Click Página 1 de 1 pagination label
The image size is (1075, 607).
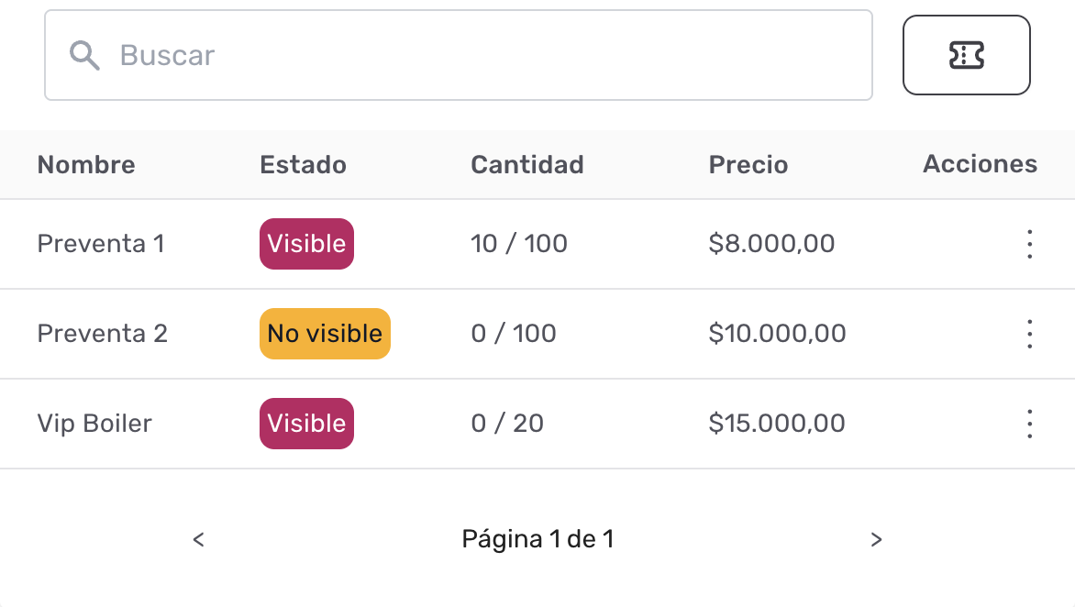[537, 540]
